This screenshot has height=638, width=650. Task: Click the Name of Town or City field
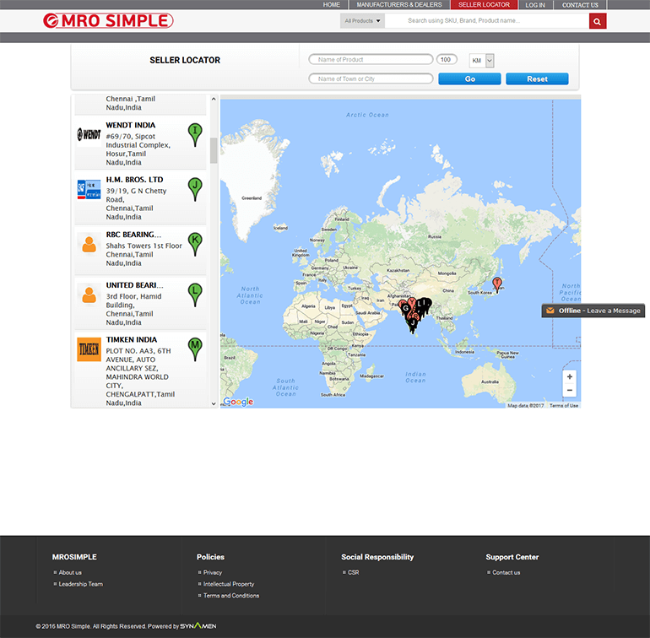click(x=371, y=79)
